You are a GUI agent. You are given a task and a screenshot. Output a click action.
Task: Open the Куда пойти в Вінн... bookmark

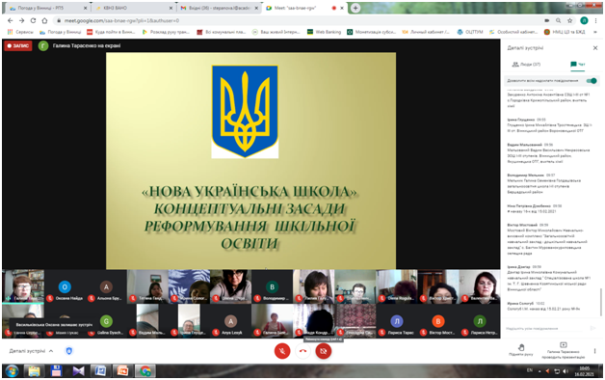(x=111, y=32)
